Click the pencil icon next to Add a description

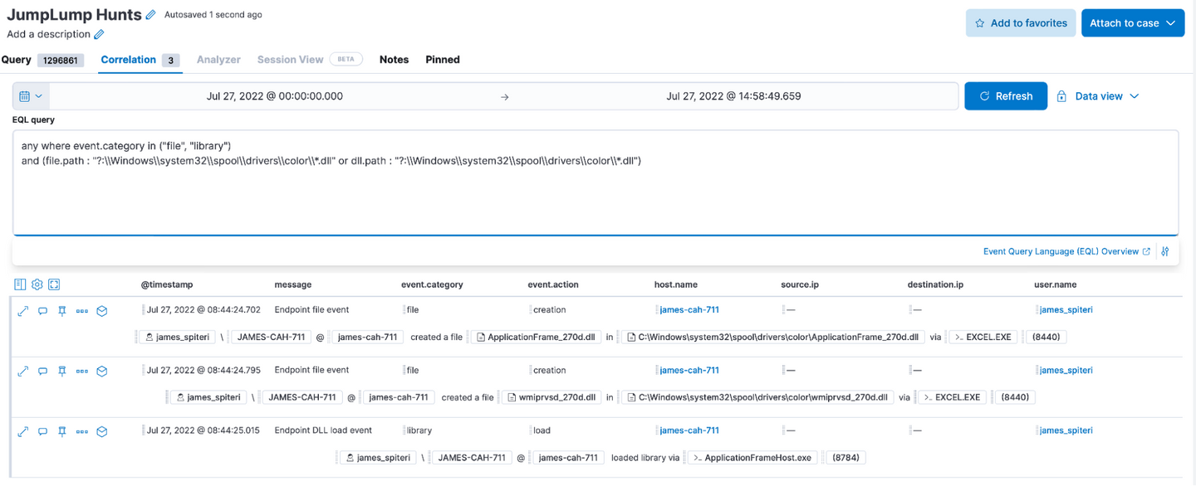[99, 35]
